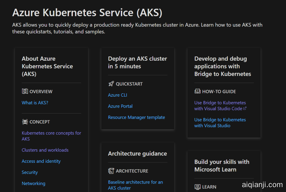Open the Access and identity link
The width and height of the screenshot is (286, 192).
[x=41, y=161]
